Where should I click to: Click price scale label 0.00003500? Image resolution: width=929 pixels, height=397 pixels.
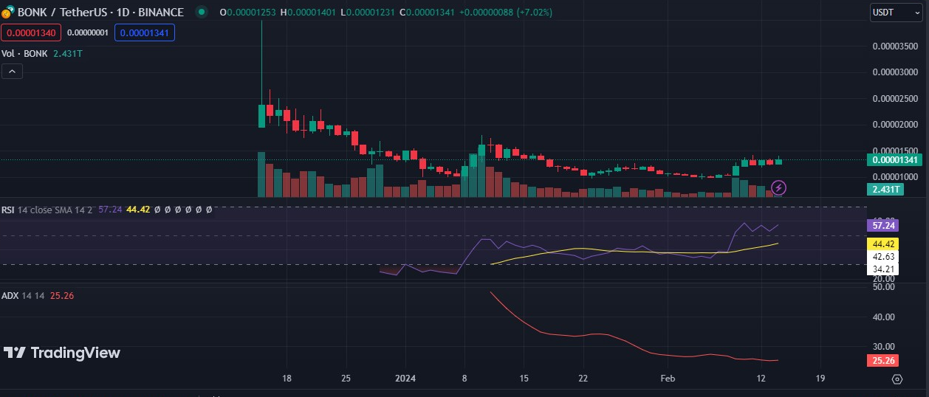point(895,46)
